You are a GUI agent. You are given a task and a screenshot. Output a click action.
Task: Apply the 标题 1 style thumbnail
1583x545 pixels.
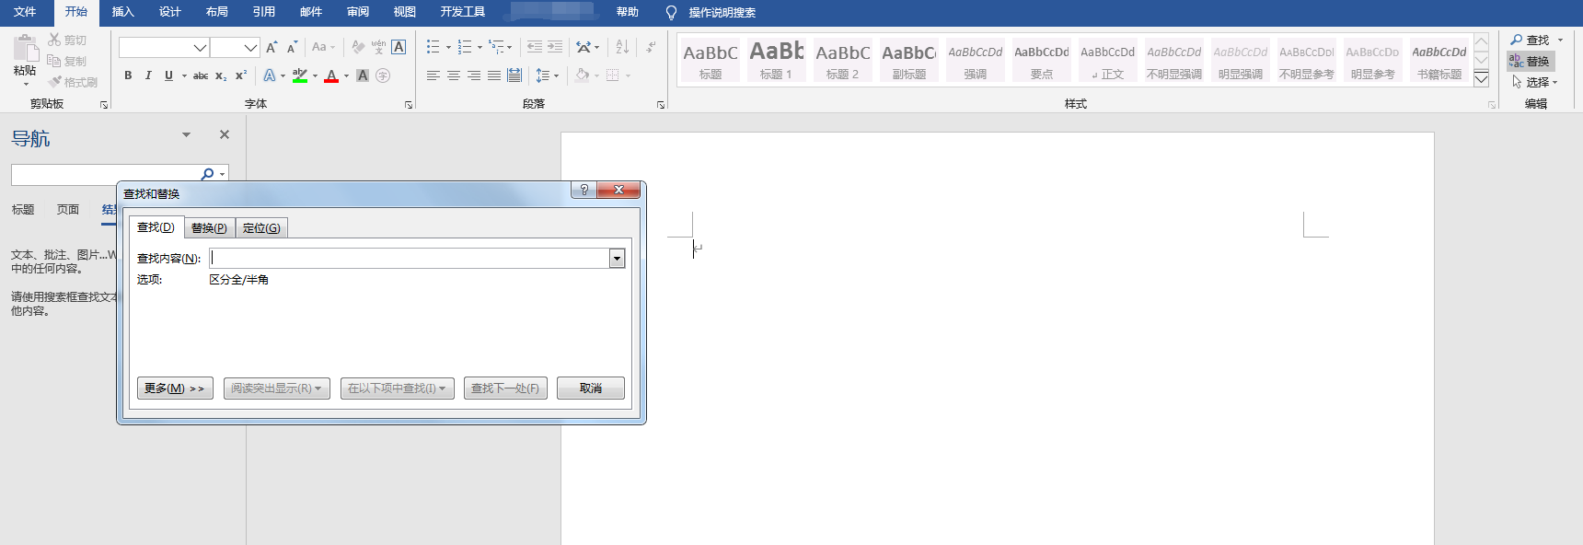[776, 60]
